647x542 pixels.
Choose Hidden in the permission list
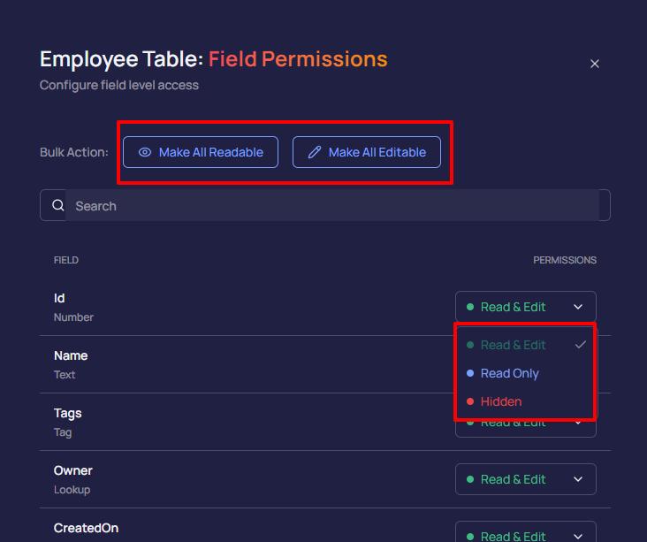click(x=501, y=401)
